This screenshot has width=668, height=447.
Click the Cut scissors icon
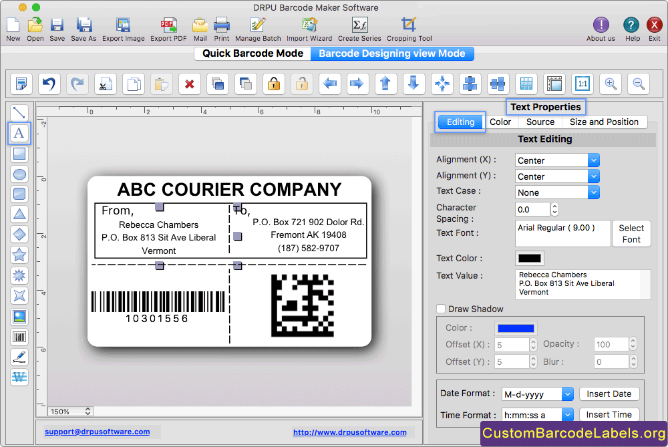tap(106, 84)
